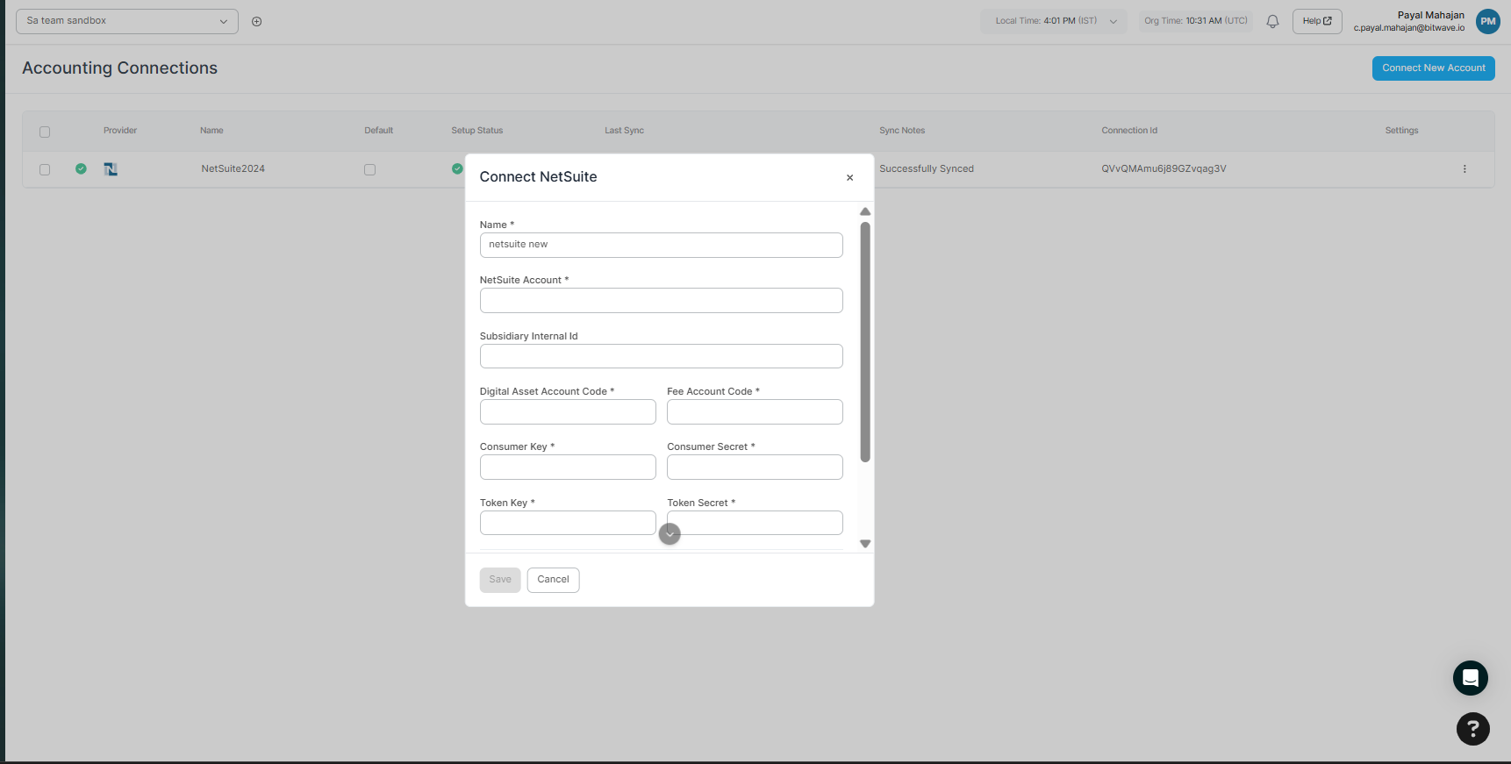This screenshot has height=764, width=1511.
Task: Click connection id QVvQMAmu6j89GZvqag3V
Action: coord(1164,169)
